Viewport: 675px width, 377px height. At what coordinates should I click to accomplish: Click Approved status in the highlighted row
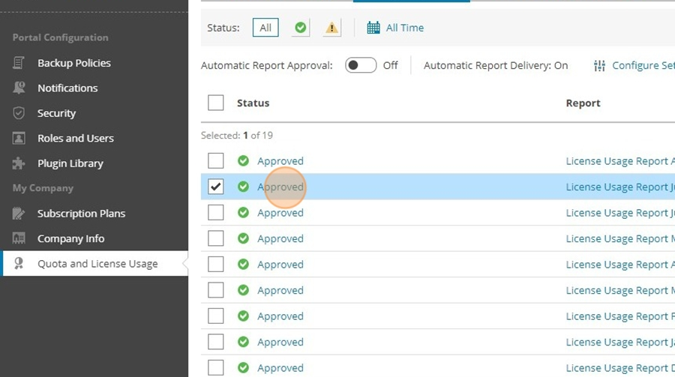point(280,187)
